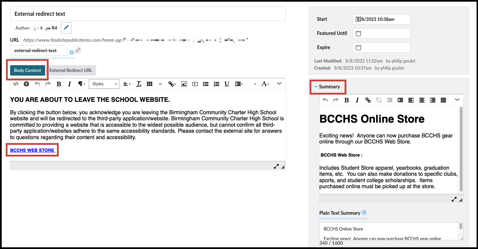478x249 pixels.
Task: Create a numbered list
Action: pyautogui.click(x=216, y=84)
